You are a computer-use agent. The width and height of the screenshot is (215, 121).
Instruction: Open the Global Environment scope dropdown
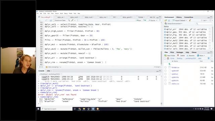tap(173, 24)
